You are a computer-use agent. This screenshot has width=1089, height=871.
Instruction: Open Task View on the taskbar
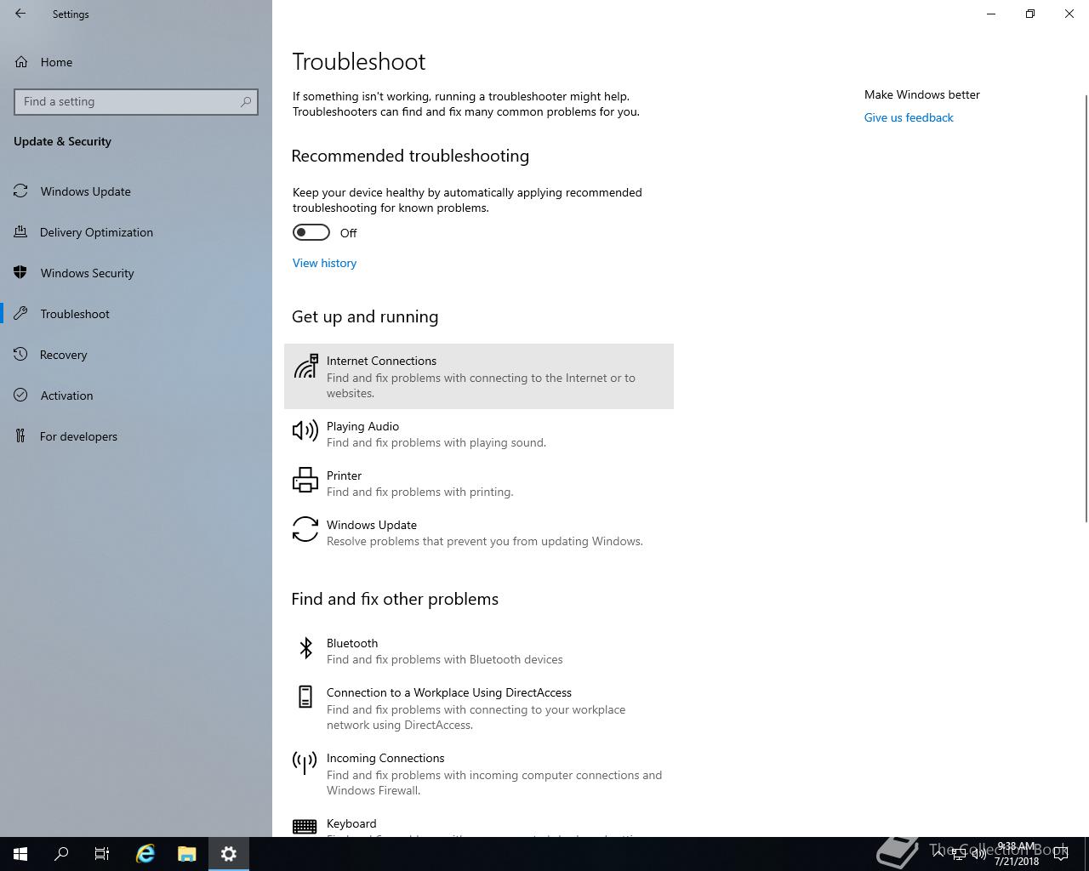pyautogui.click(x=102, y=854)
